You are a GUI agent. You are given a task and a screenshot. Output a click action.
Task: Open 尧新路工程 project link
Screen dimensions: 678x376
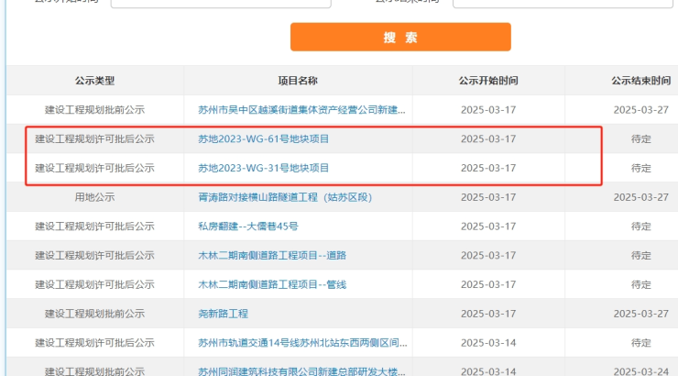tap(224, 314)
